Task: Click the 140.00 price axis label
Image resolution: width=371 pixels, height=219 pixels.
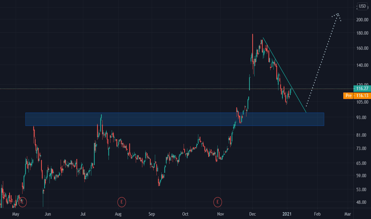Action: [362, 65]
